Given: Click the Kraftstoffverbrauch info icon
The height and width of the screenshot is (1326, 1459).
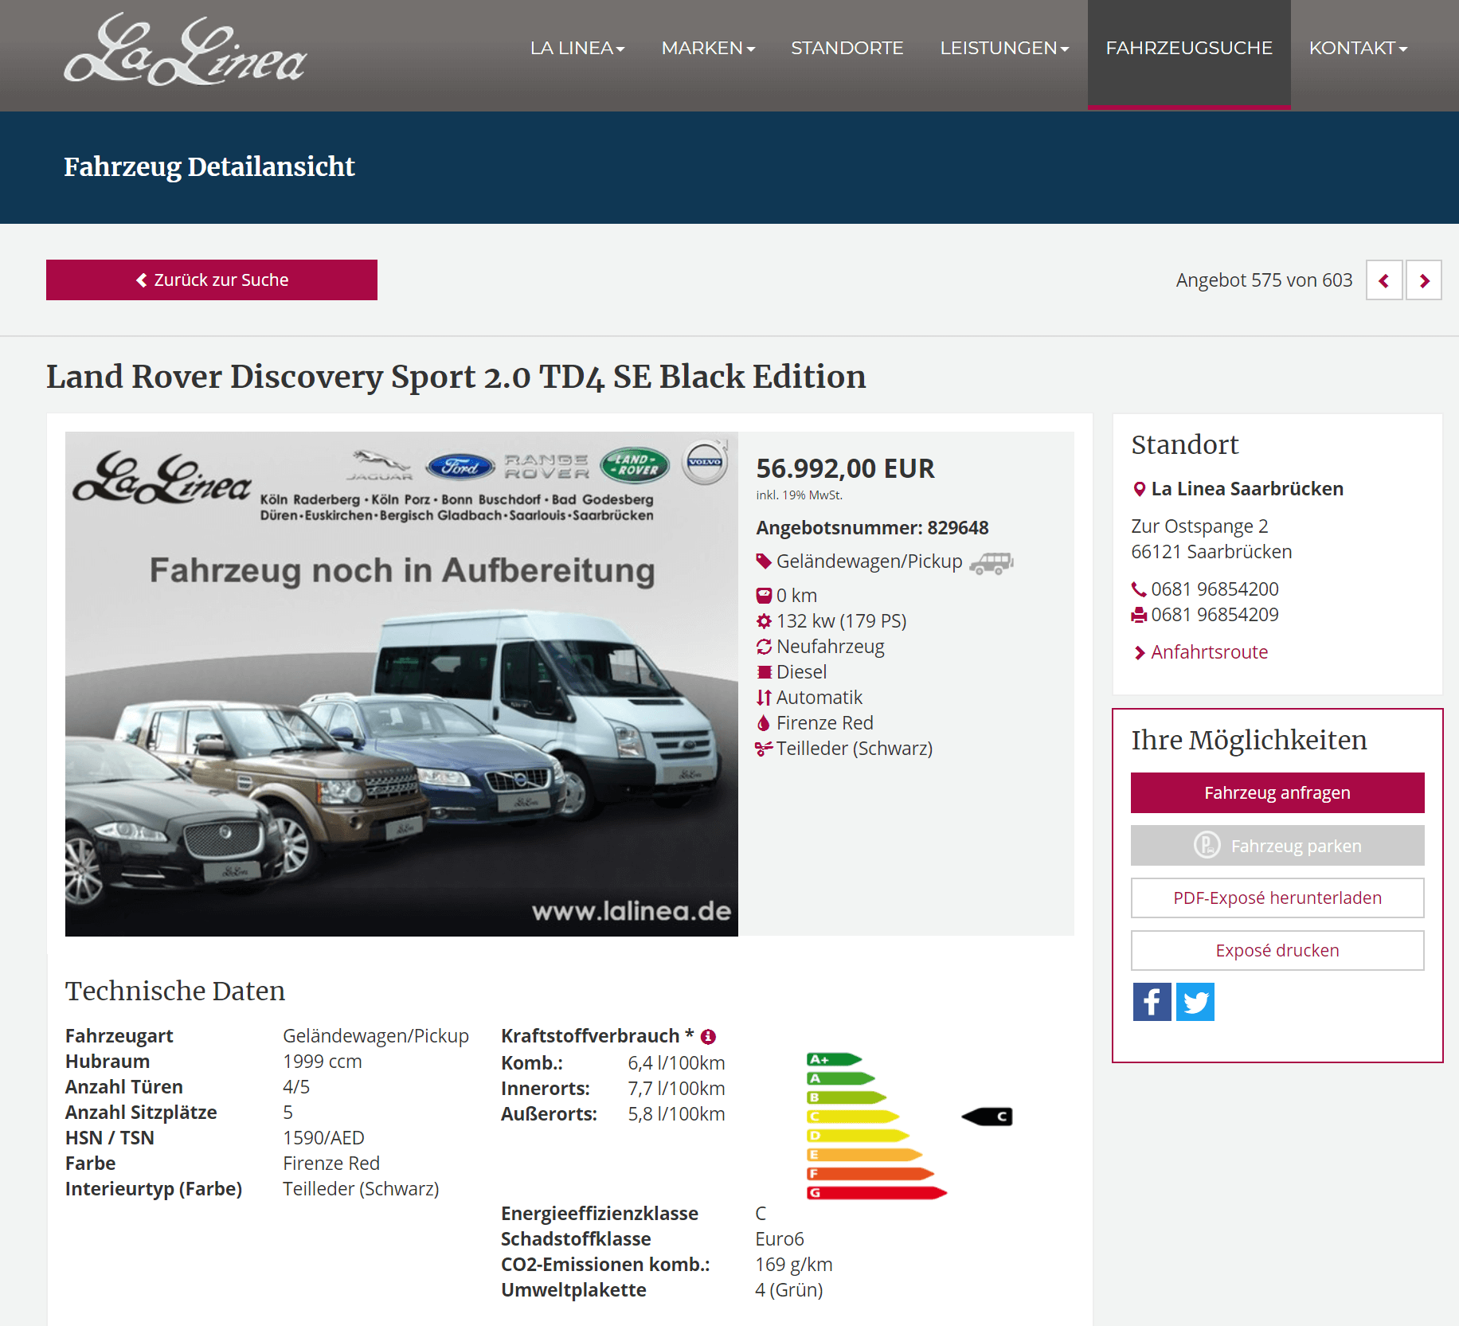Looking at the screenshot, I should 708,1036.
